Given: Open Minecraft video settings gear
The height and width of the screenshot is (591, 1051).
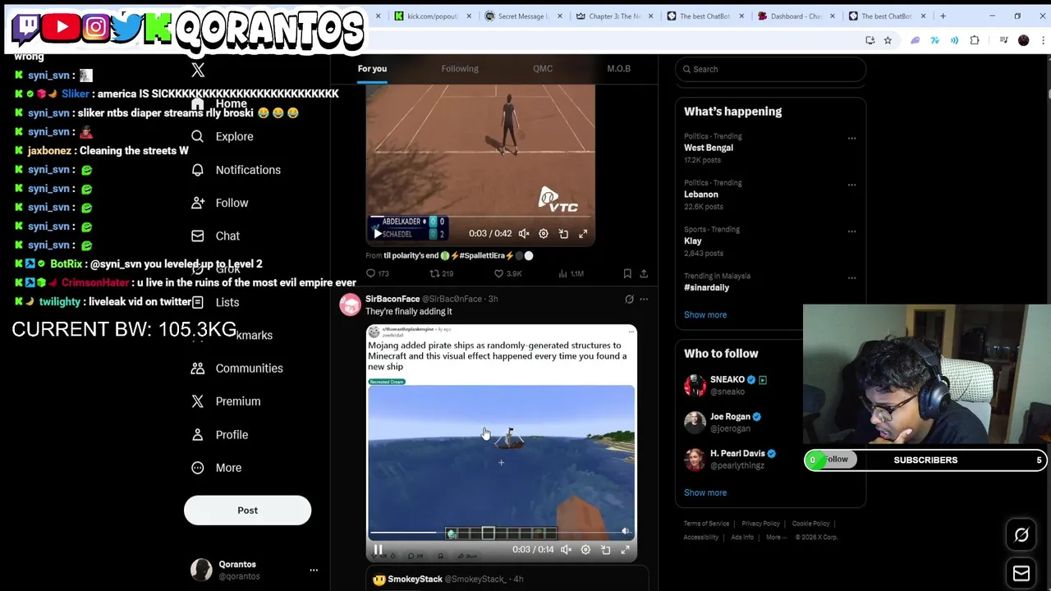Looking at the screenshot, I should point(585,550).
